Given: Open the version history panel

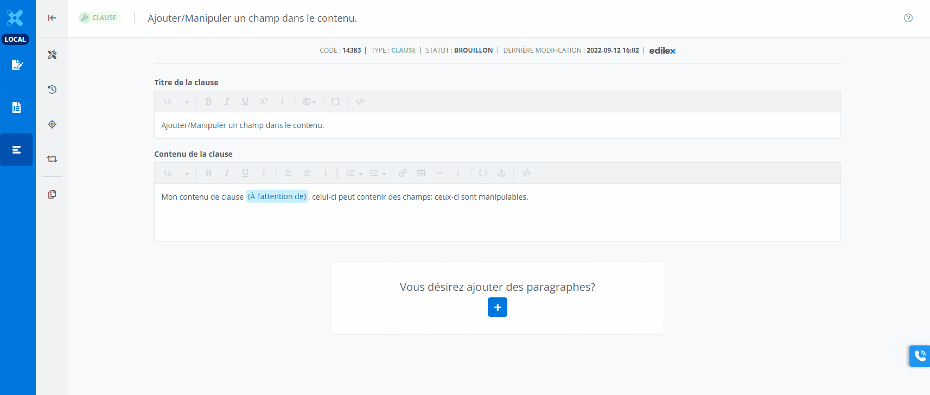Looking at the screenshot, I should [52, 90].
